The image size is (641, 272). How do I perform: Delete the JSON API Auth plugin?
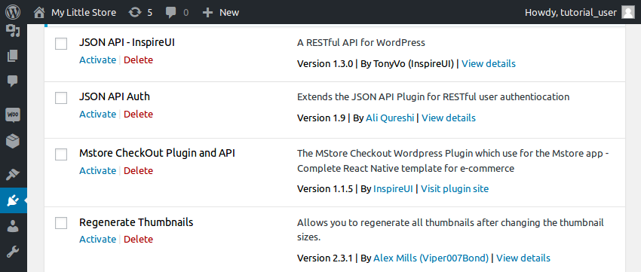138,115
